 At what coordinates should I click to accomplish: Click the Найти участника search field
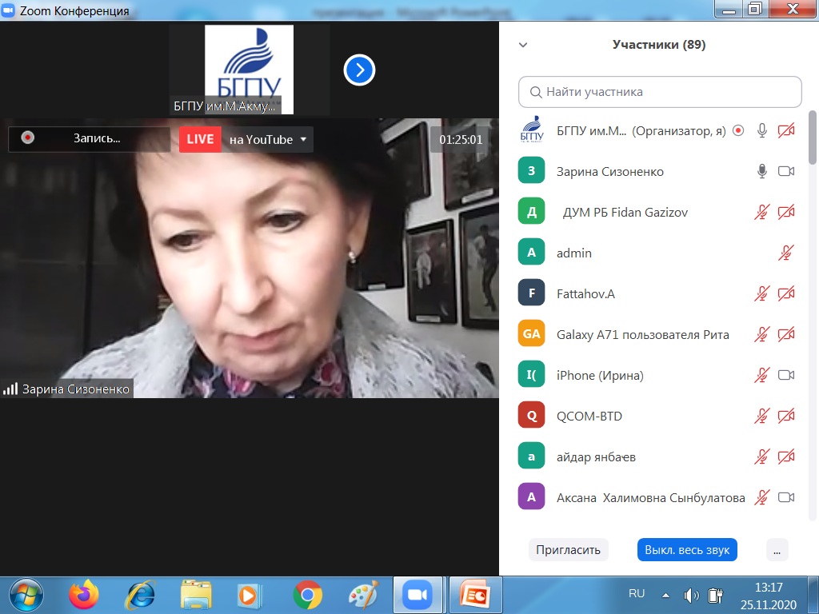(660, 92)
